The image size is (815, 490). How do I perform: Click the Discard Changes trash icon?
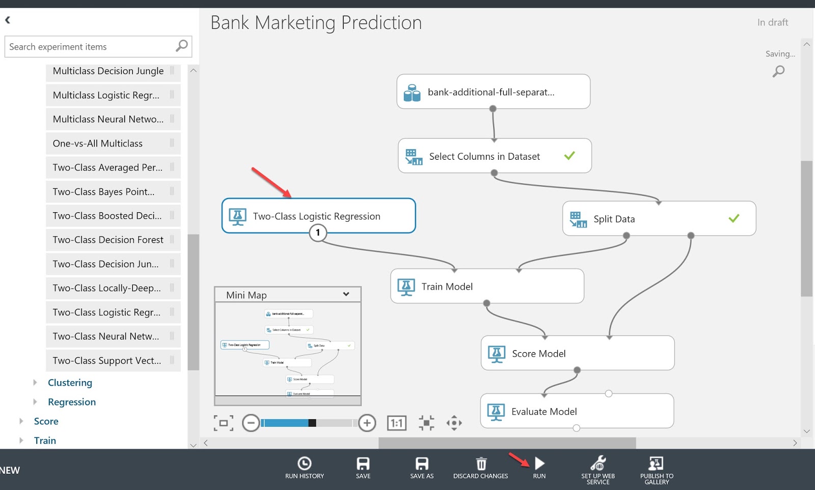pos(480,464)
